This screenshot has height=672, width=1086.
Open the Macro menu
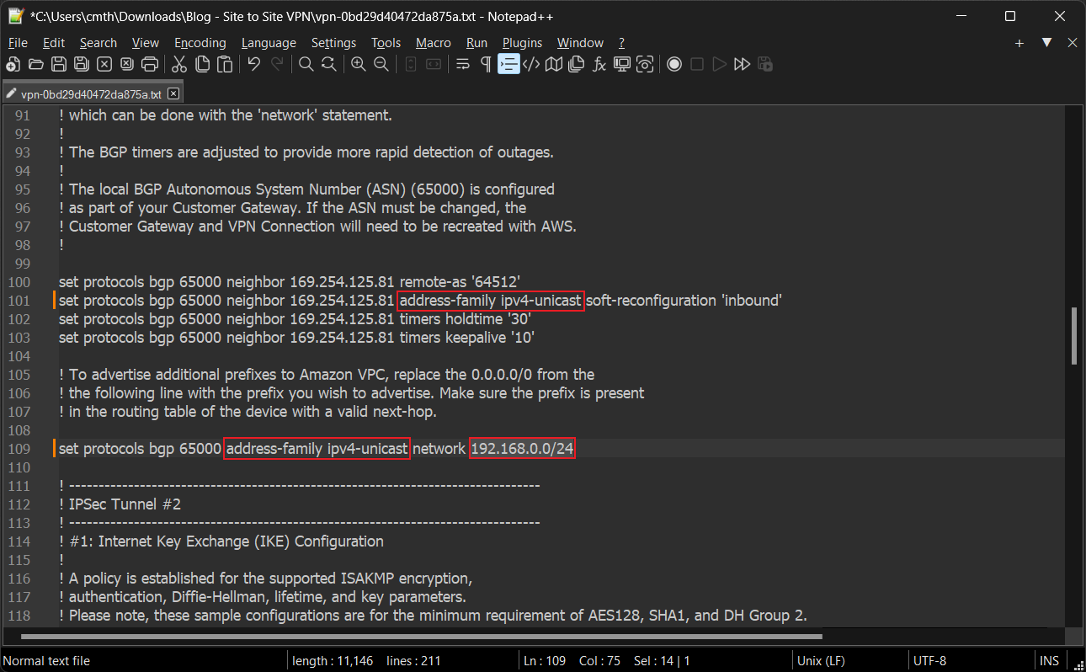pos(433,42)
